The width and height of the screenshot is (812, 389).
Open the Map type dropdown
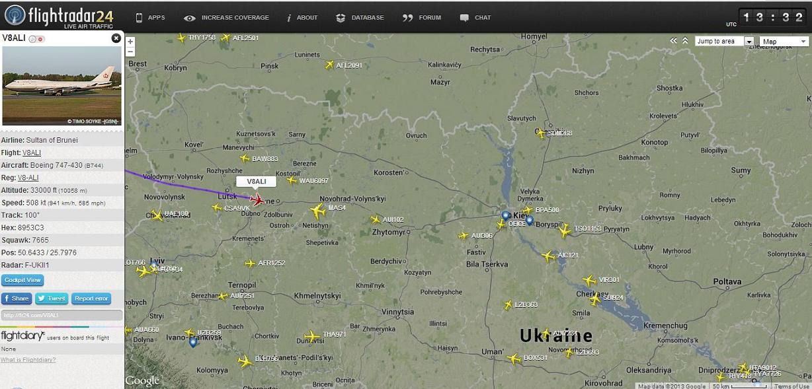784,41
